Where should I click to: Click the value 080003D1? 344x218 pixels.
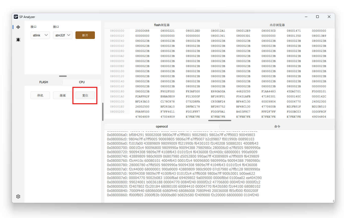pyautogui.click(x=243, y=36)
